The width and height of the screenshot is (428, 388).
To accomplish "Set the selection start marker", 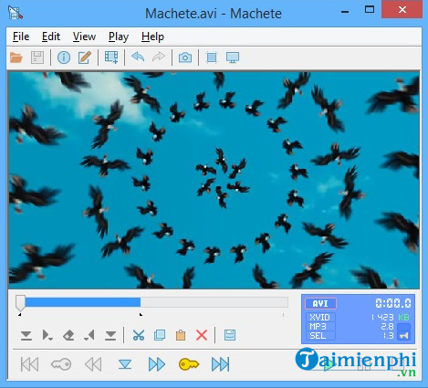I will [47, 335].
